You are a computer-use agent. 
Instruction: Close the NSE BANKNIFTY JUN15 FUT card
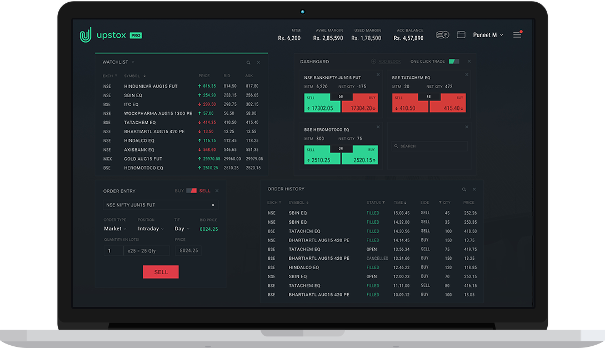click(x=378, y=75)
